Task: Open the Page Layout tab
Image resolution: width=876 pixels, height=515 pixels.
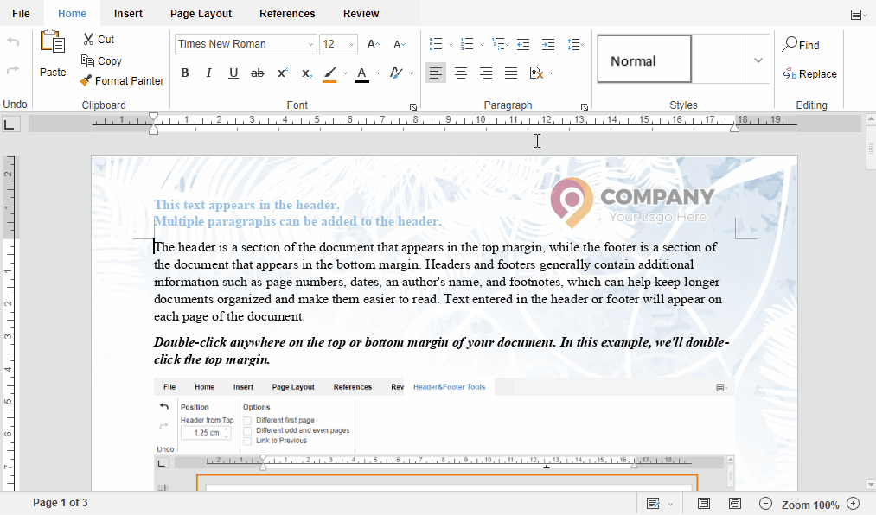Action: pos(201,13)
